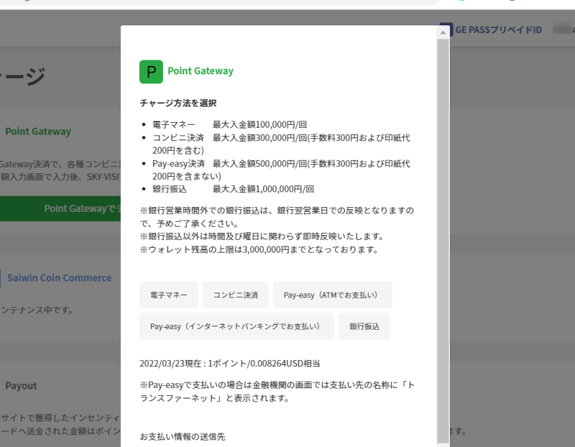Click the green Point Gateway P logo icon

tap(151, 72)
